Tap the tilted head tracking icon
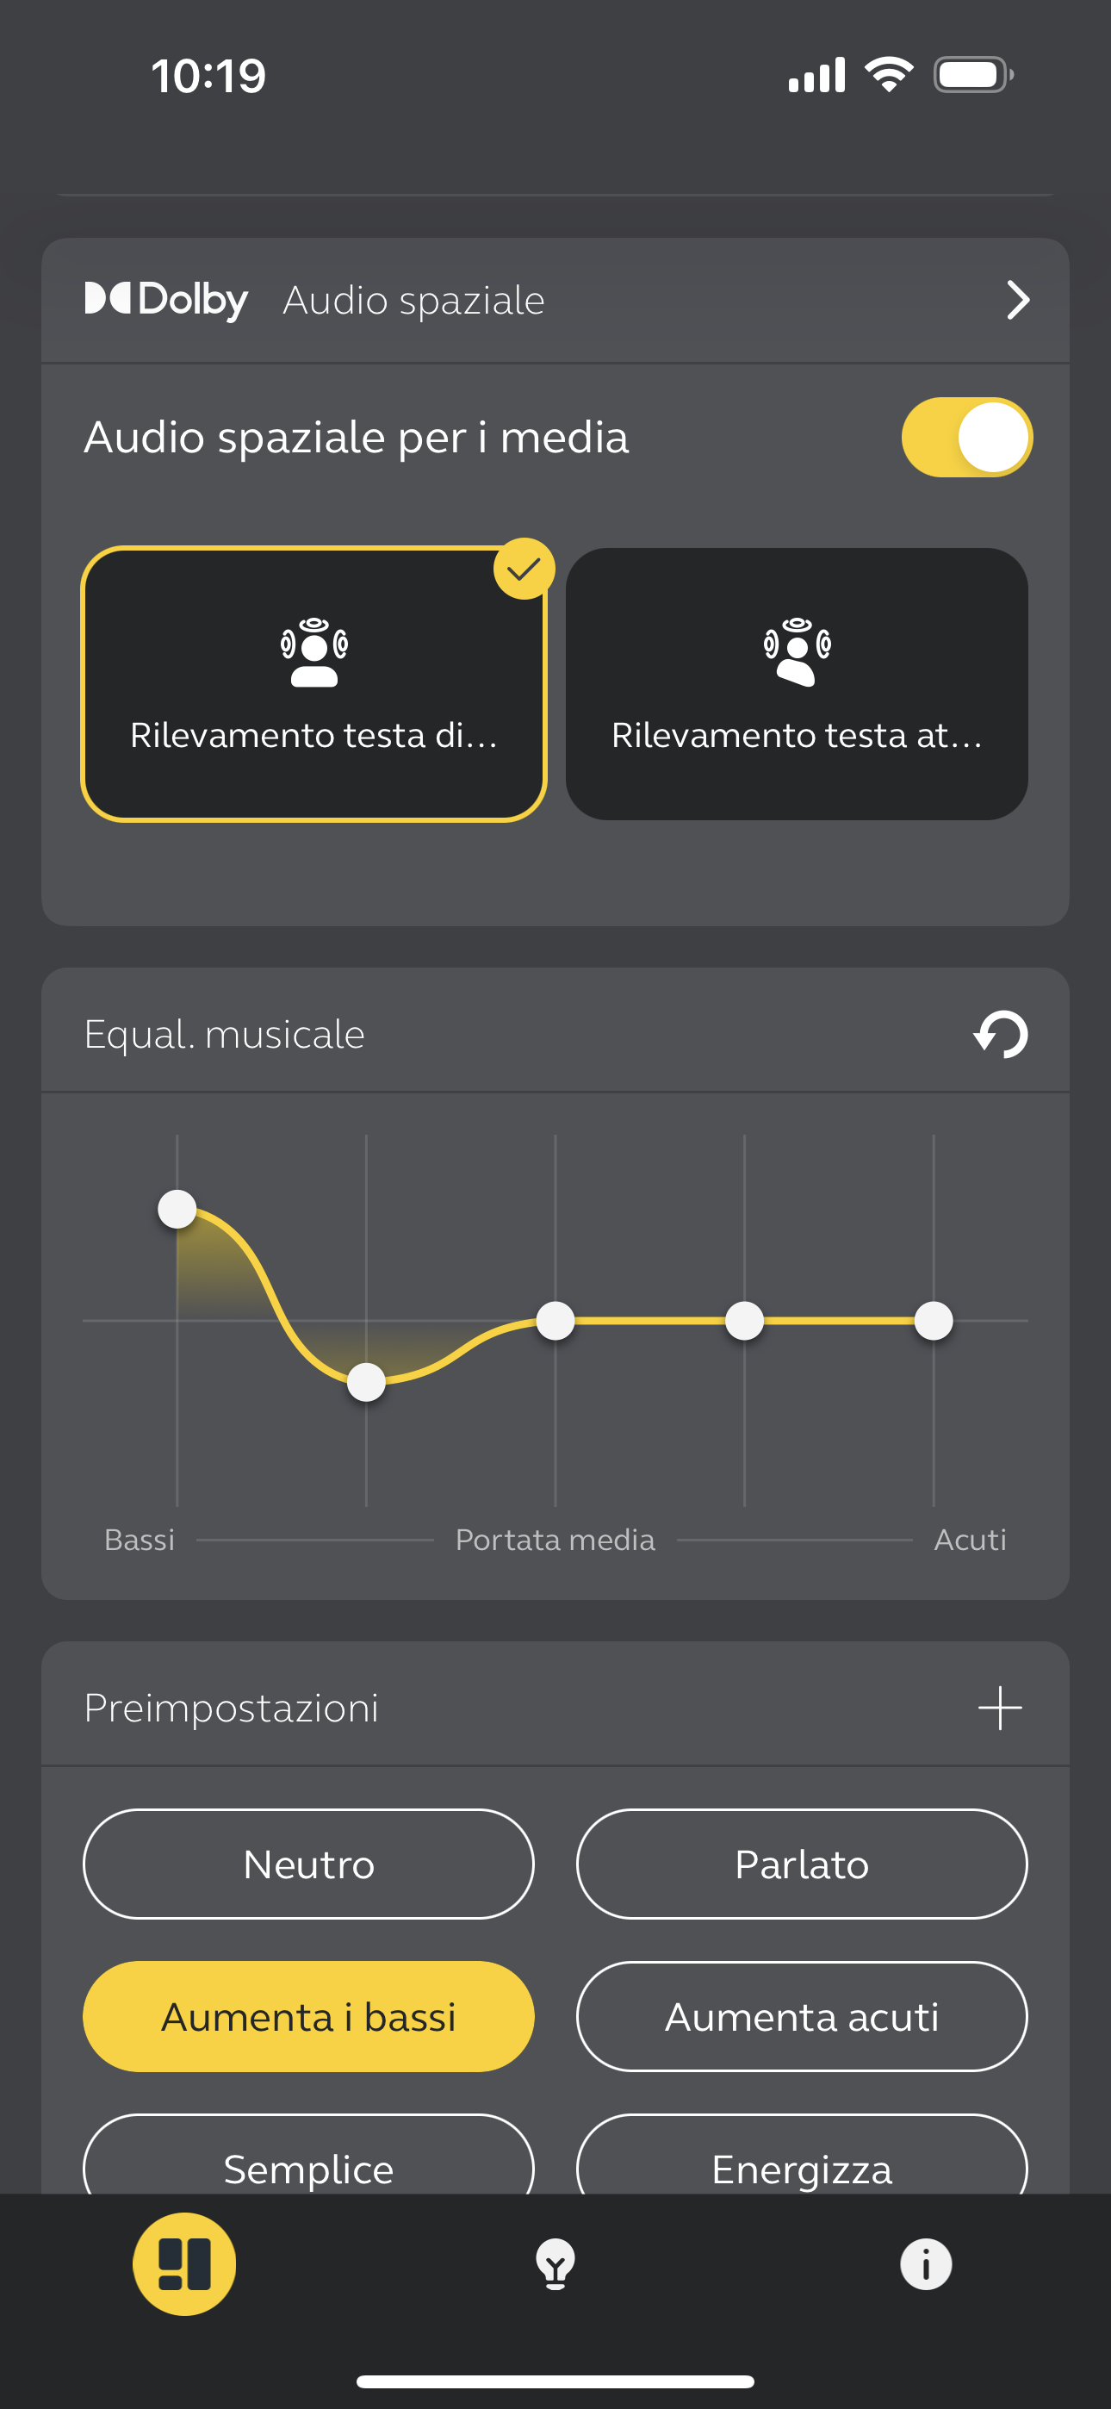Image resolution: width=1111 pixels, height=2409 pixels. click(x=797, y=652)
